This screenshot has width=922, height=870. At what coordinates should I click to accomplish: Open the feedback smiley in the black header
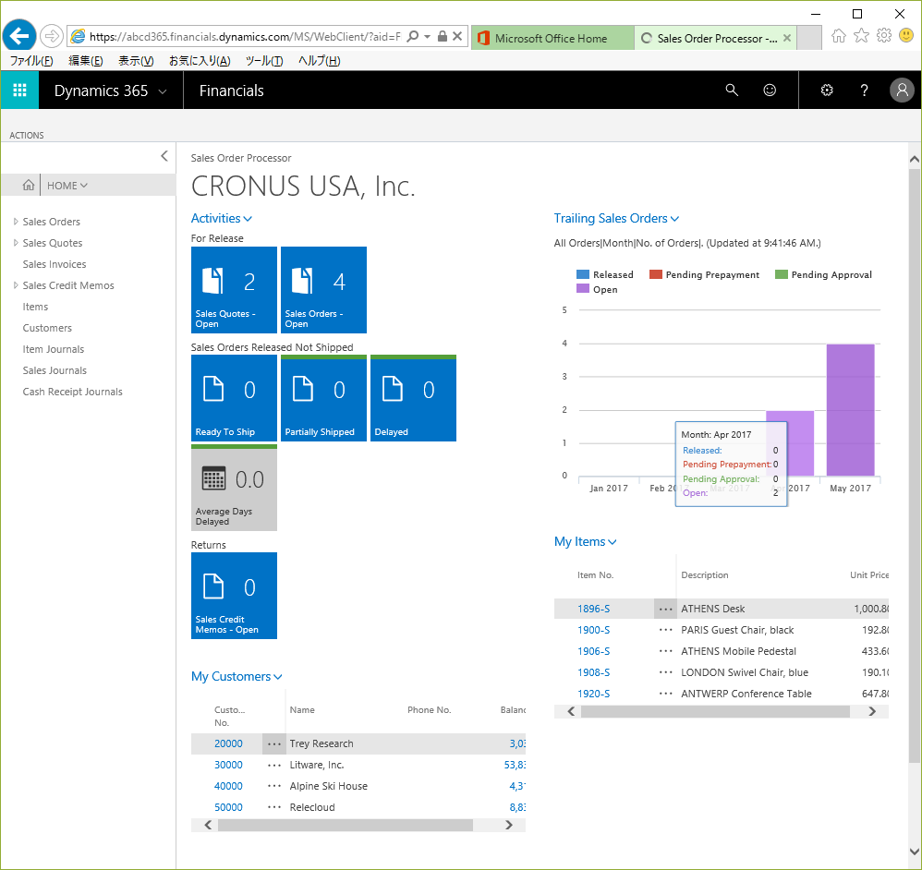pos(770,90)
